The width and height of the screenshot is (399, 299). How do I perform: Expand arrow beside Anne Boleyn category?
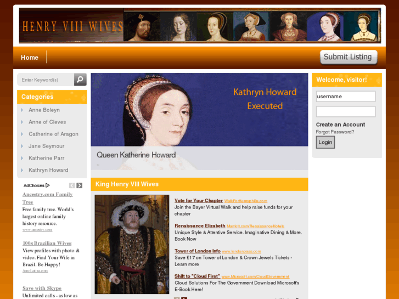[22, 110]
